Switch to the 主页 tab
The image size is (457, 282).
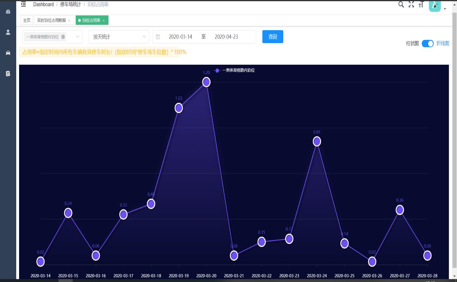click(27, 21)
